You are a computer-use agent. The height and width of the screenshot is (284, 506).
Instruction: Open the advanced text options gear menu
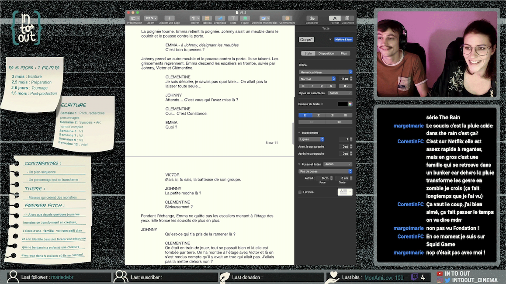[x=346, y=86]
